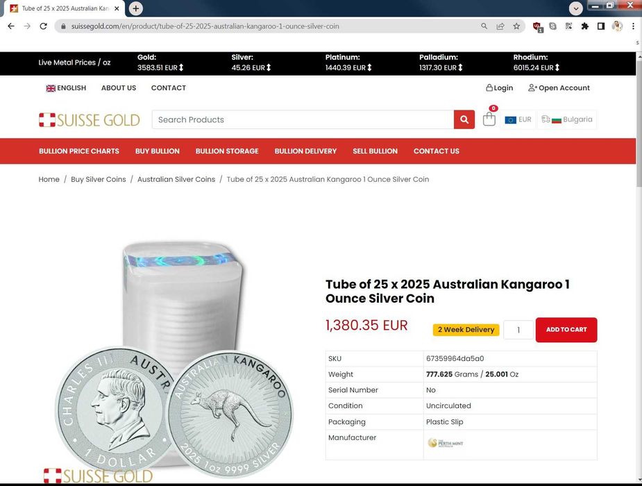Expand the English language selector
Viewport: 642px width, 486px height.
point(66,88)
